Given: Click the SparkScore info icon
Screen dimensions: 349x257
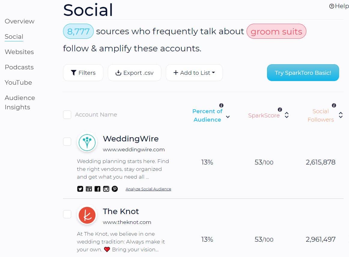Looking at the screenshot, I should point(280,110).
